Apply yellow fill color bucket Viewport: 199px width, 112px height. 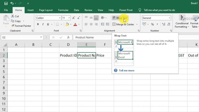67,24
